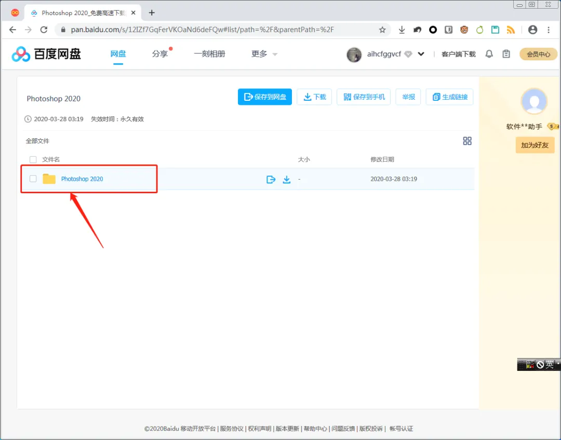Open a new browser tab
561x440 pixels.
tap(152, 13)
